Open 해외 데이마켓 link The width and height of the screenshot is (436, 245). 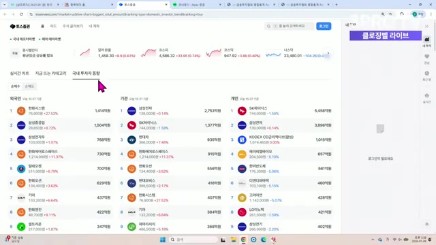50,39
